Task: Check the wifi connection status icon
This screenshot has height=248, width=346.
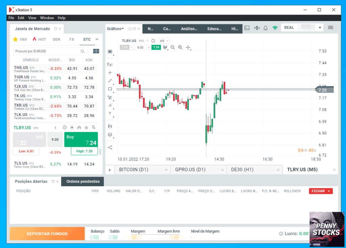Action: tap(275, 28)
